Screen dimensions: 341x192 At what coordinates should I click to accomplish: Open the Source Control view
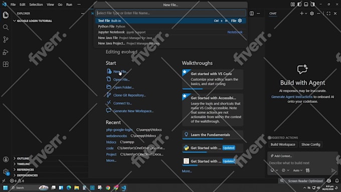6,40
